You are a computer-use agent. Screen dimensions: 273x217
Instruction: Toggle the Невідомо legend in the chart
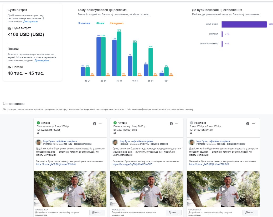[x=117, y=23]
